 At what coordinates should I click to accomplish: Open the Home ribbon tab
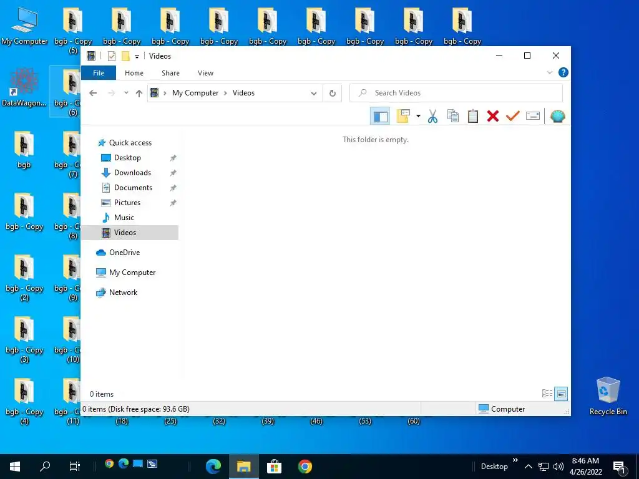click(134, 73)
